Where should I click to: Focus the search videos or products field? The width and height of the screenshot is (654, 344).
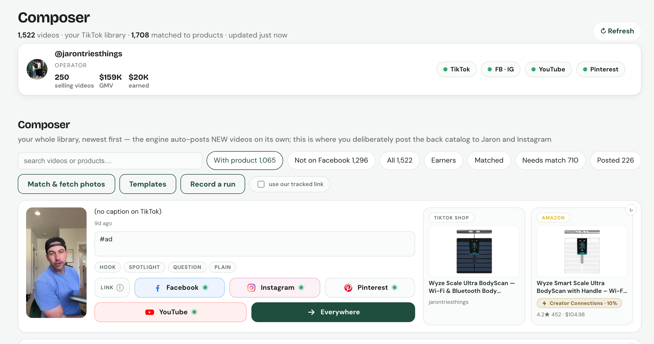click(x=110, y=161)
